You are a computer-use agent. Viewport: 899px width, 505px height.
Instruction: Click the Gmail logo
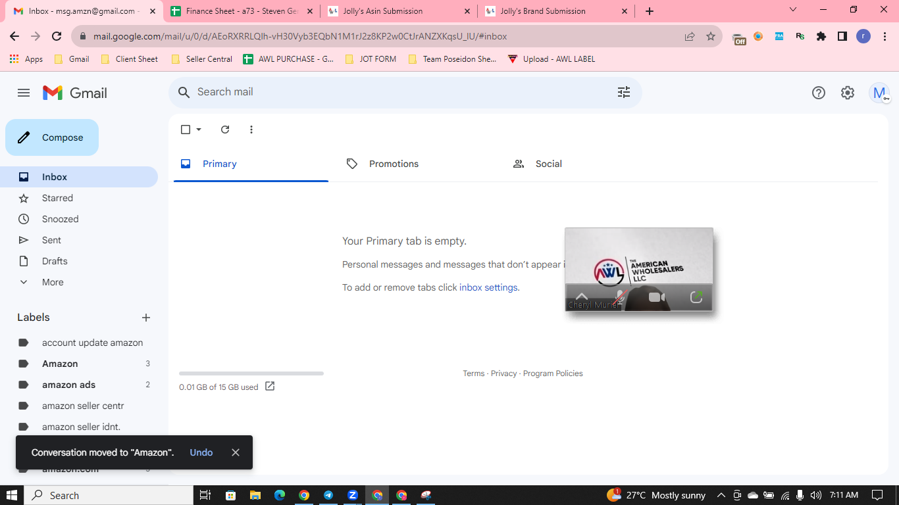point(75,93)
